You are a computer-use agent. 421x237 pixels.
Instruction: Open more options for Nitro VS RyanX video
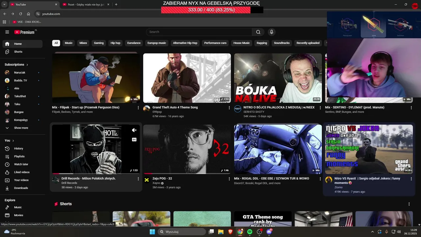411,179
